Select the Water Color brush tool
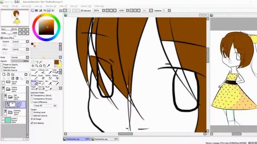The width and height of the screenshot is (257, 144). click(x=55, y=71)
